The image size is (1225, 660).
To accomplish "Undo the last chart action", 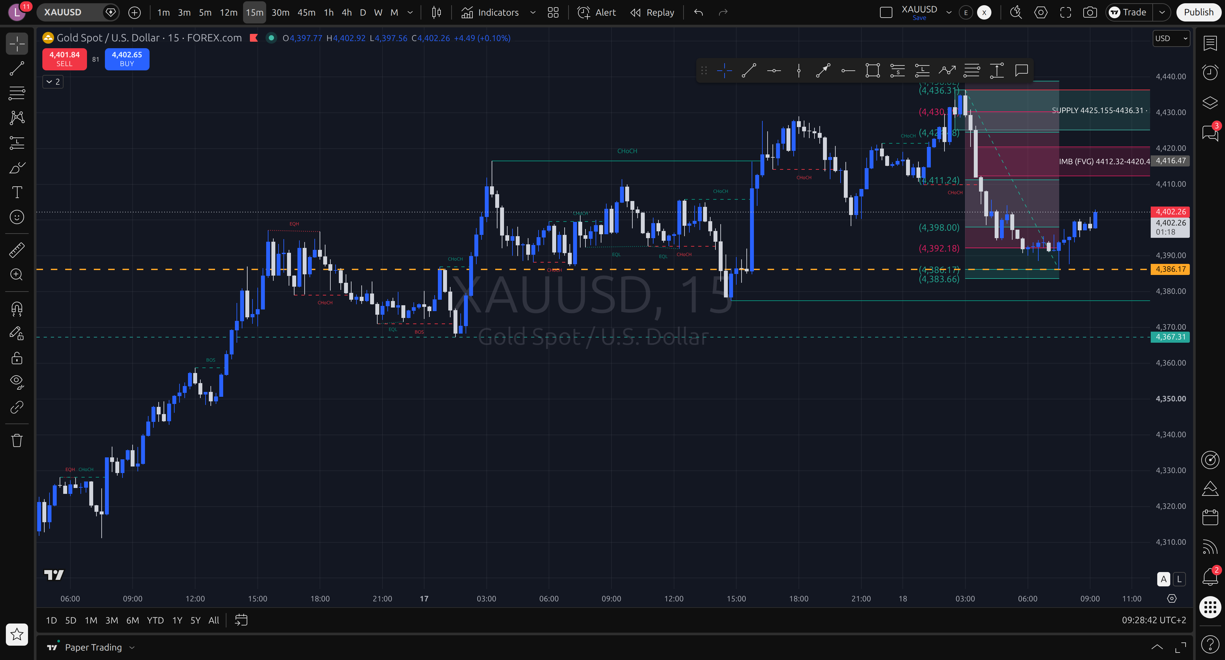I will click(698, 12).
